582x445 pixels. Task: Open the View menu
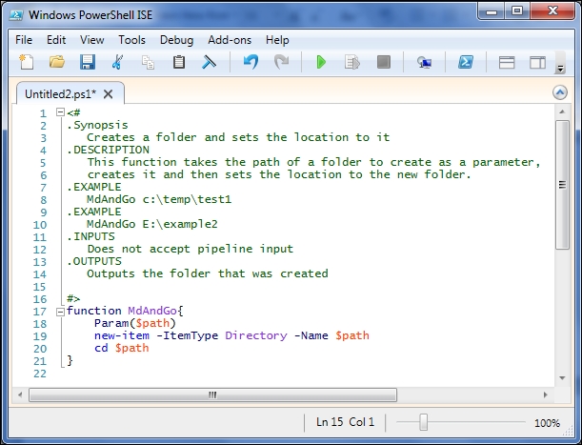[92, 40]
